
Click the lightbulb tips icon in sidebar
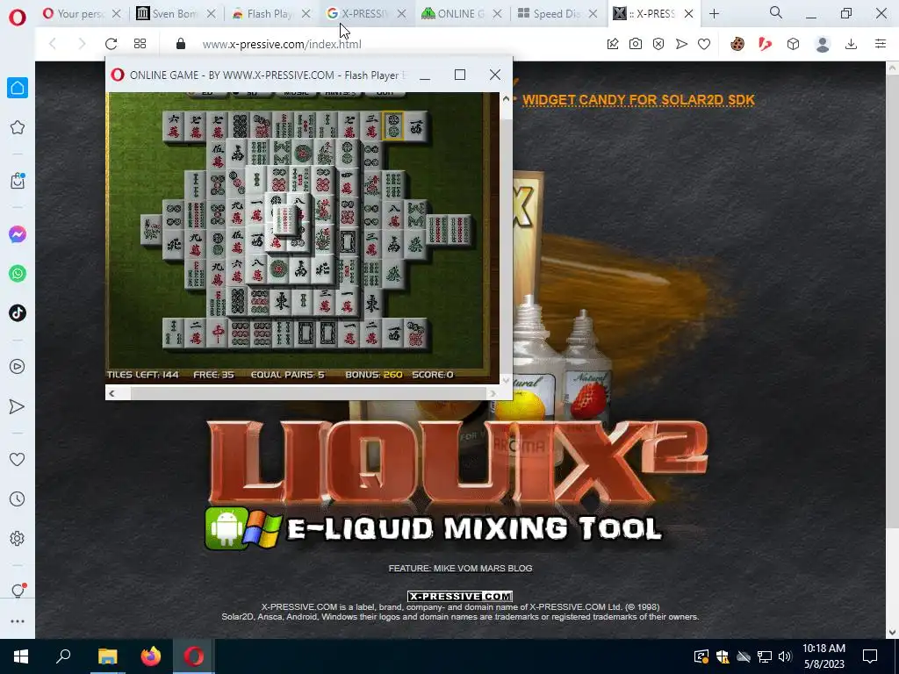pyautogui.click(x=18, y=591)
